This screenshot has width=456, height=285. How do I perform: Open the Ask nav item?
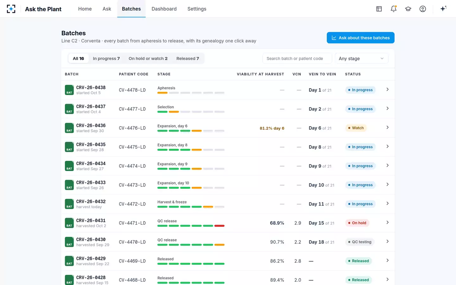(107, 9)
